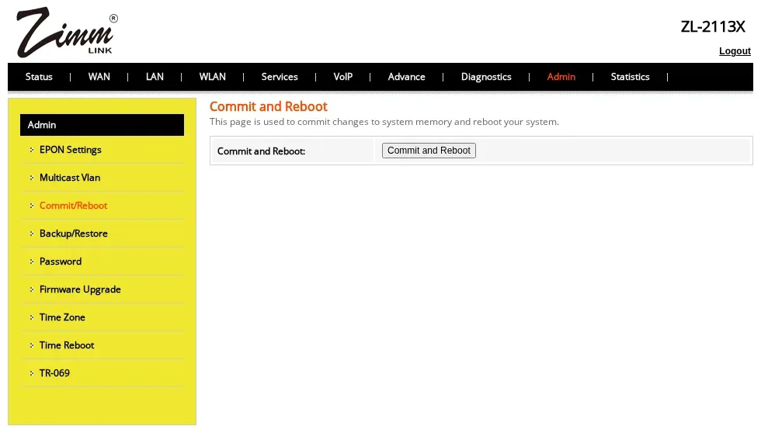Open Password page in sidebar
761x447 pixels.
tap(61, 262)
